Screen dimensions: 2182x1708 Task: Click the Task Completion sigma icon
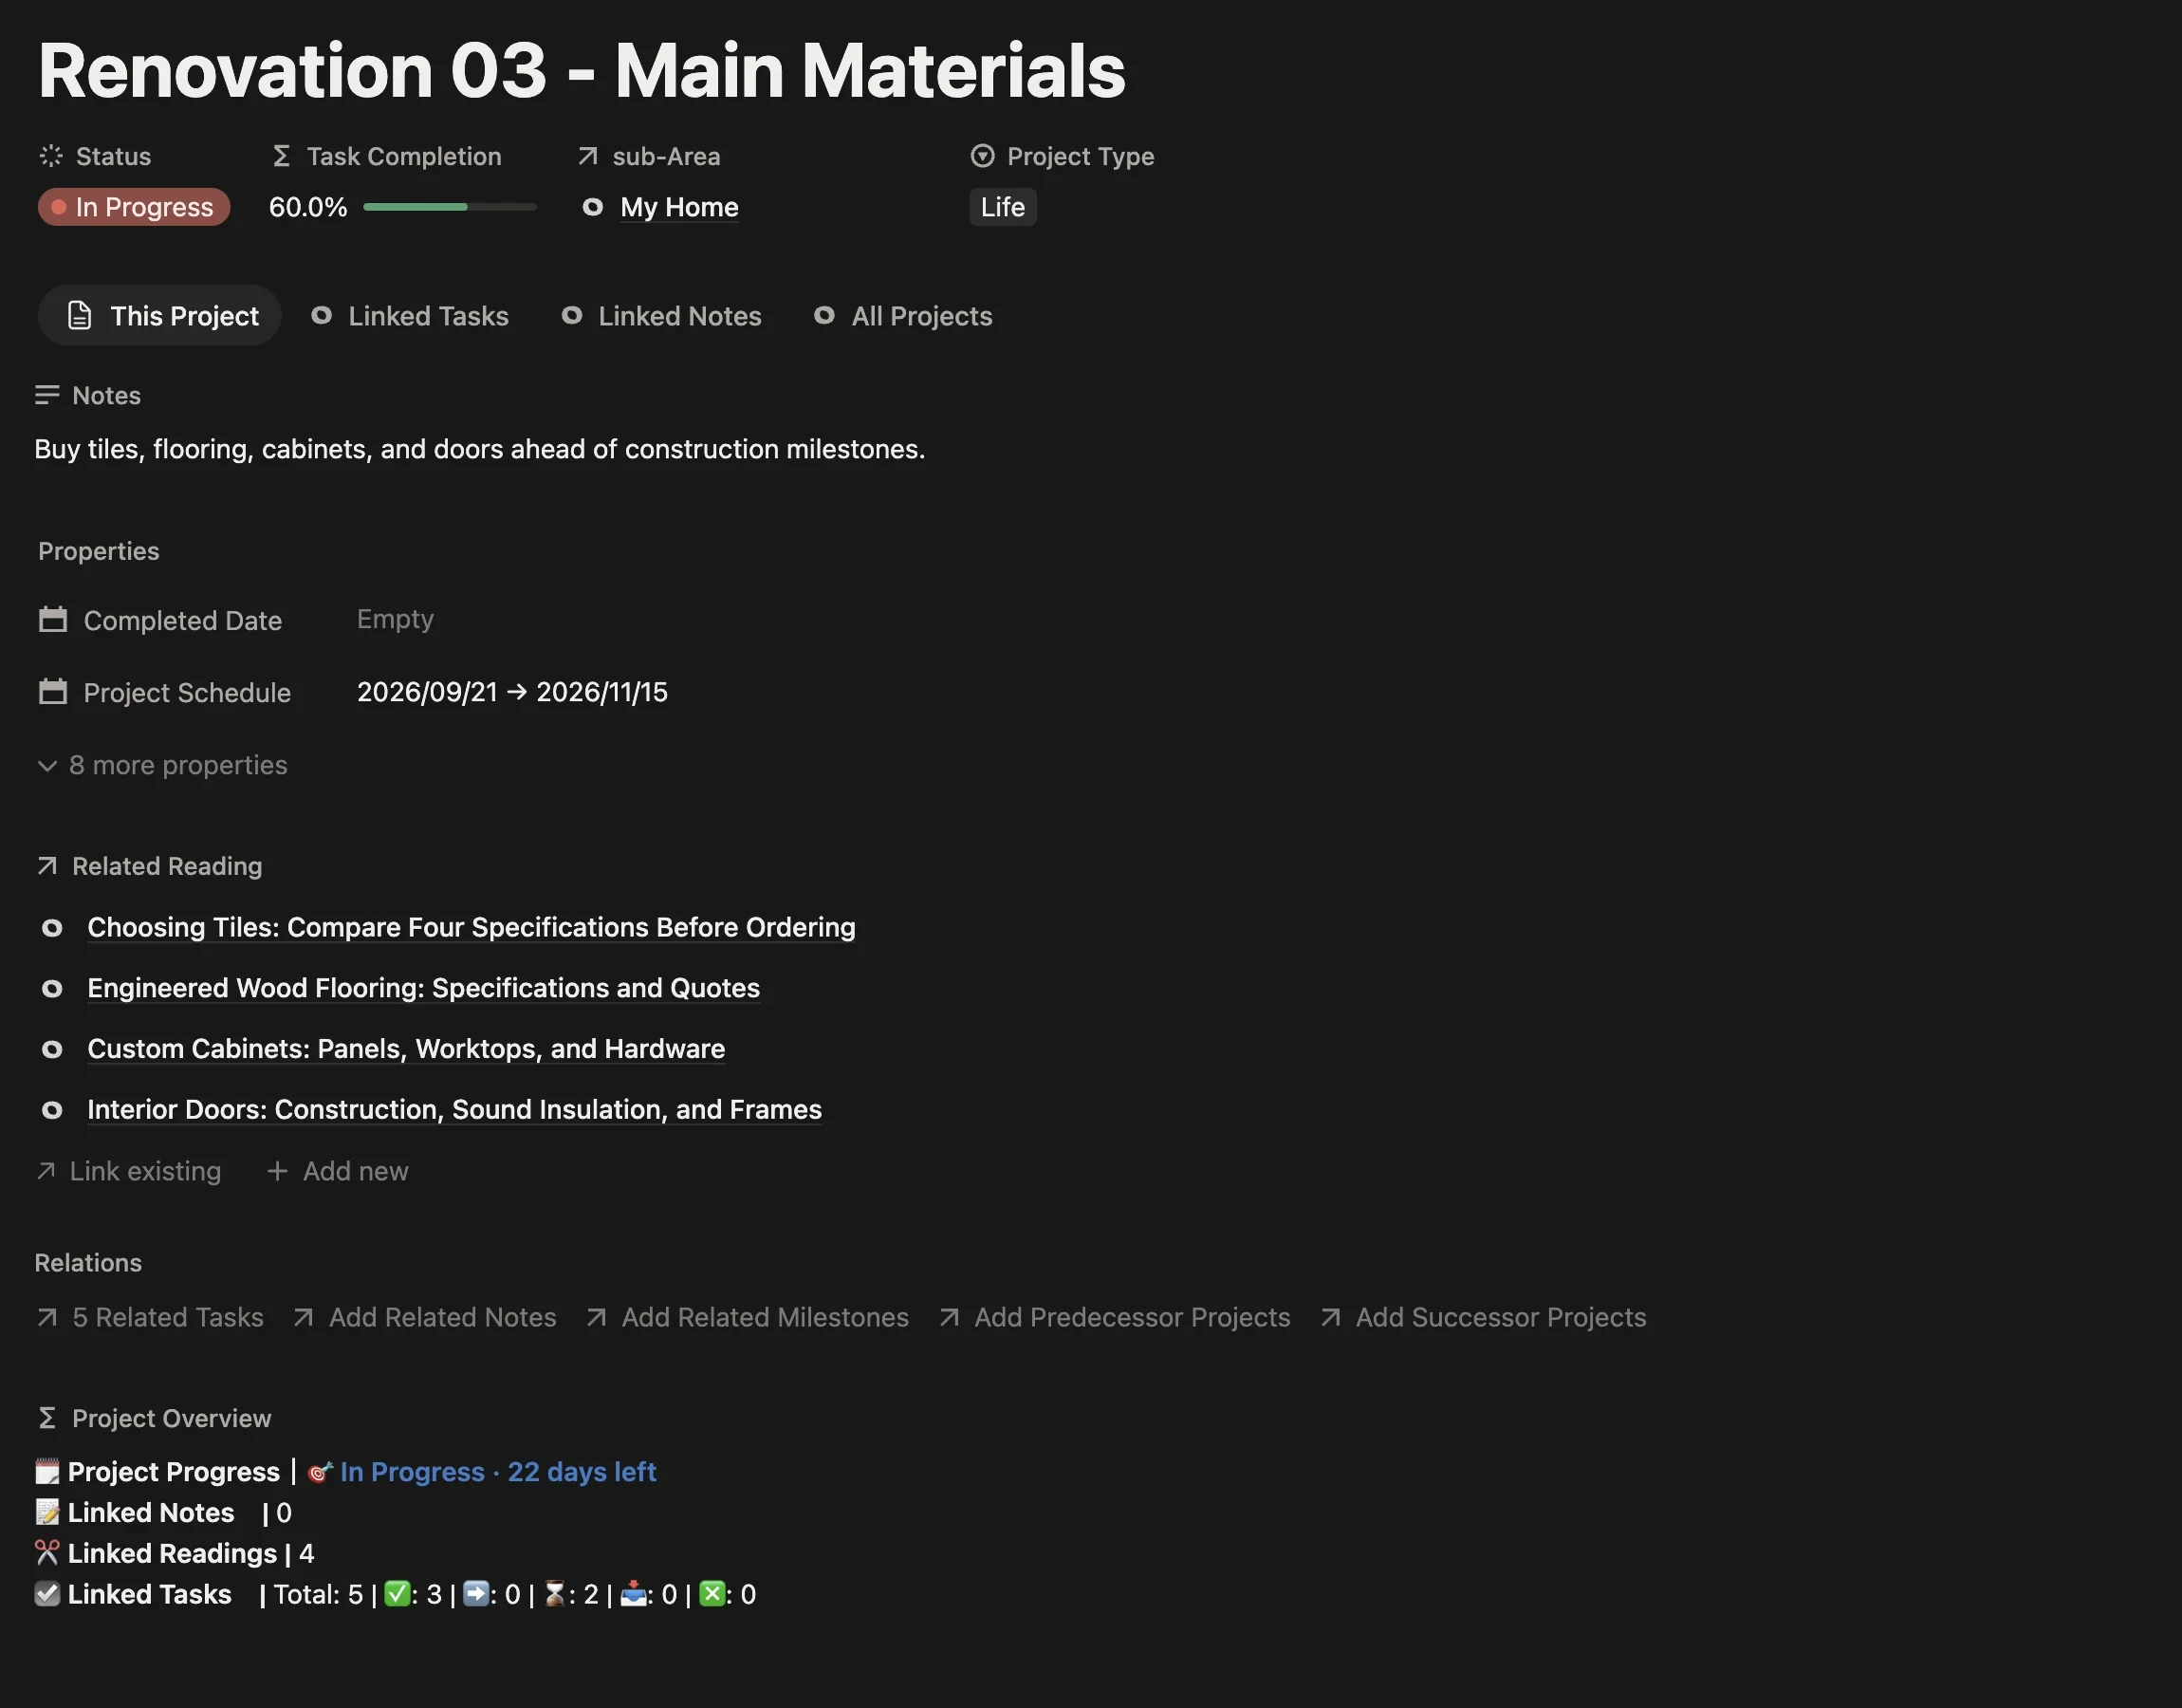tap(282, 156)
